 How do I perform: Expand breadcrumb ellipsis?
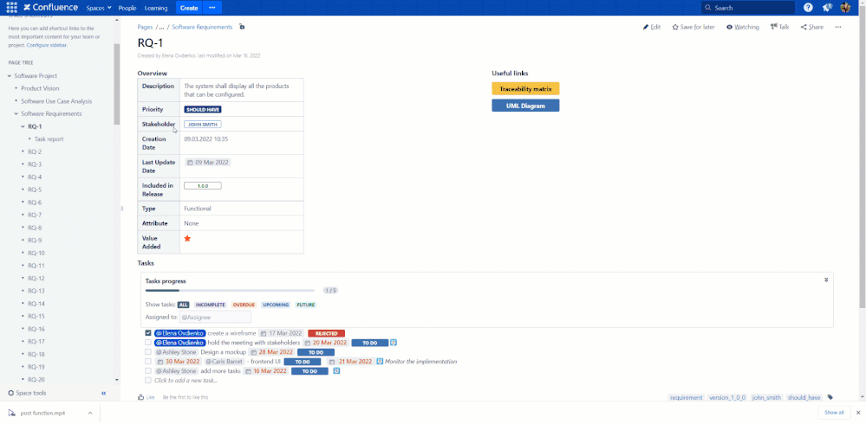[x=161, y=27]
